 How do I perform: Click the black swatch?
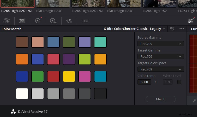(100, 94)
